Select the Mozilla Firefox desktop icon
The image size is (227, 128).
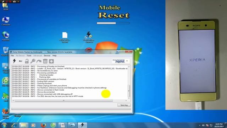pos(6,113)
